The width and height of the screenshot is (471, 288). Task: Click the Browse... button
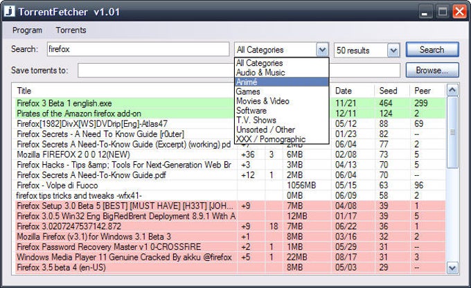pos(432,71)
